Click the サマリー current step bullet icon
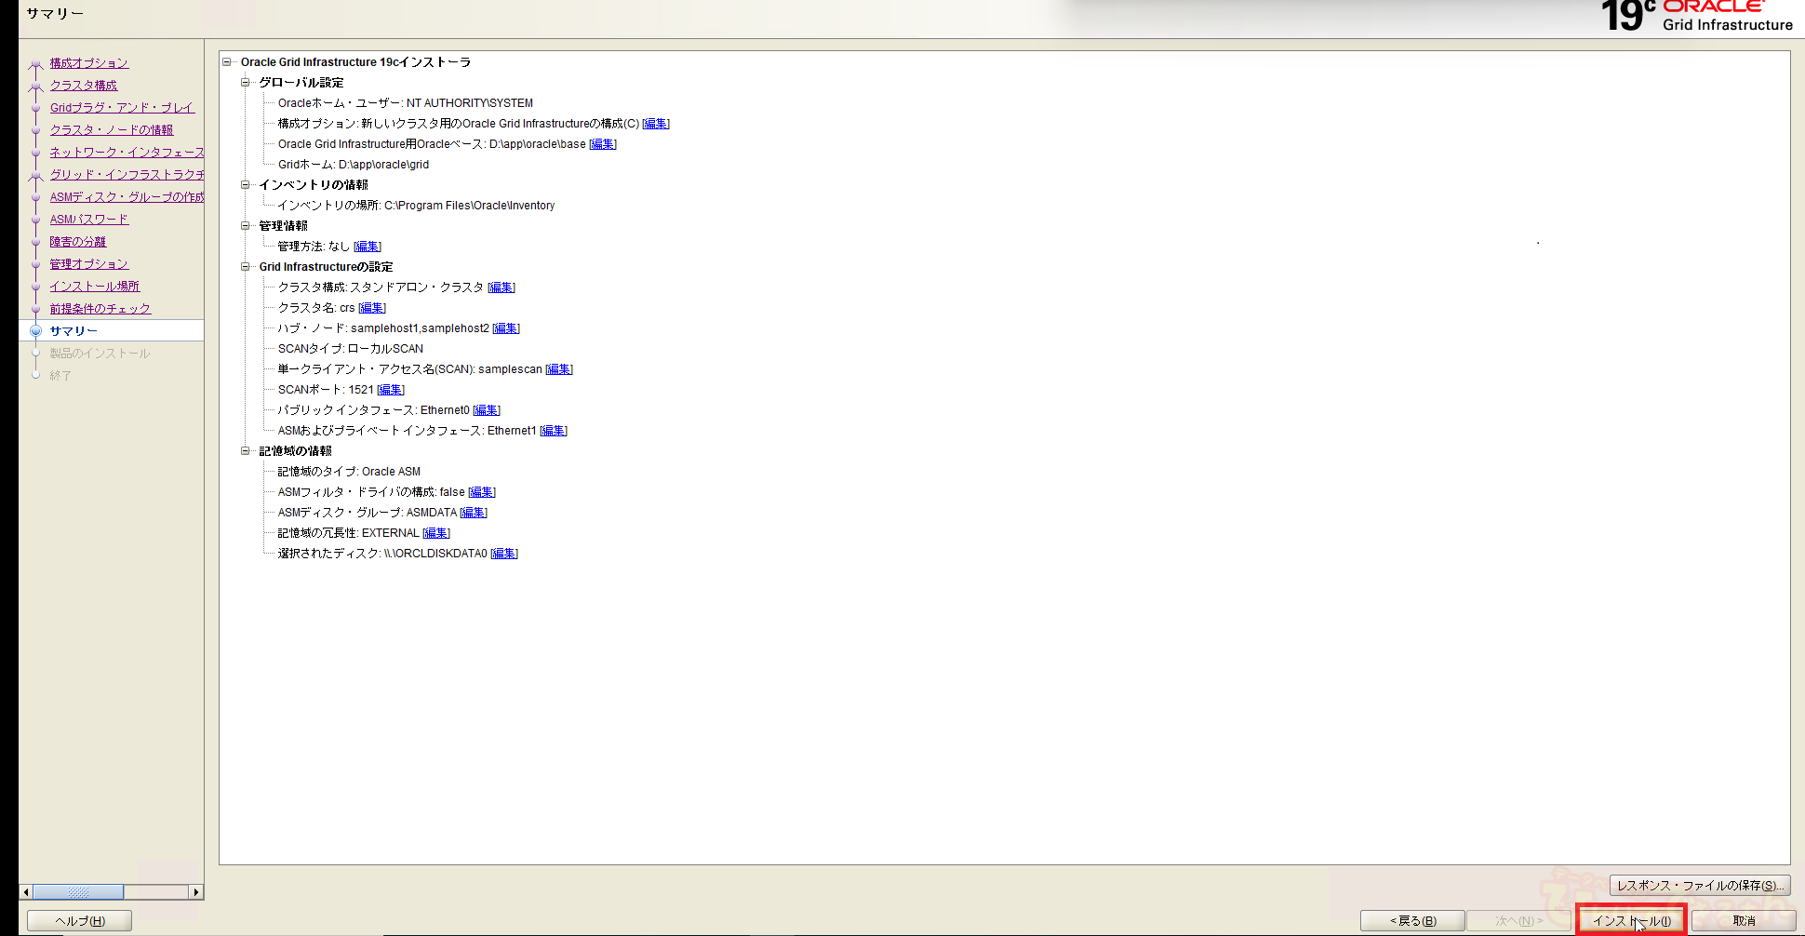 (36, 331)
